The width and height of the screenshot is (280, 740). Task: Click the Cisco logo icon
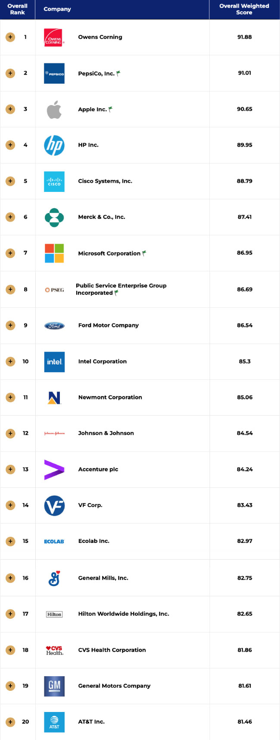(54, 182)
